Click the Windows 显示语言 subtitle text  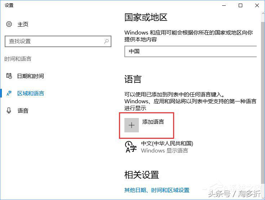[164, 150]
